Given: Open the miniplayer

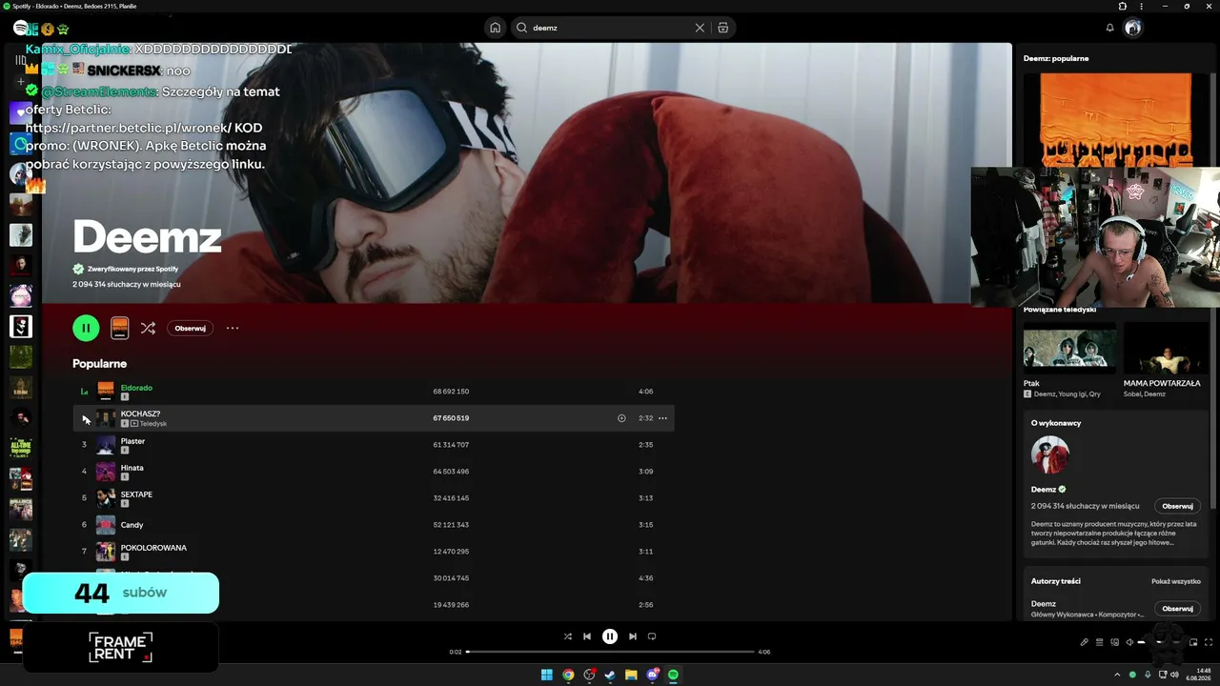Looking at the screenshot, I should click(x=1192, y=642).
